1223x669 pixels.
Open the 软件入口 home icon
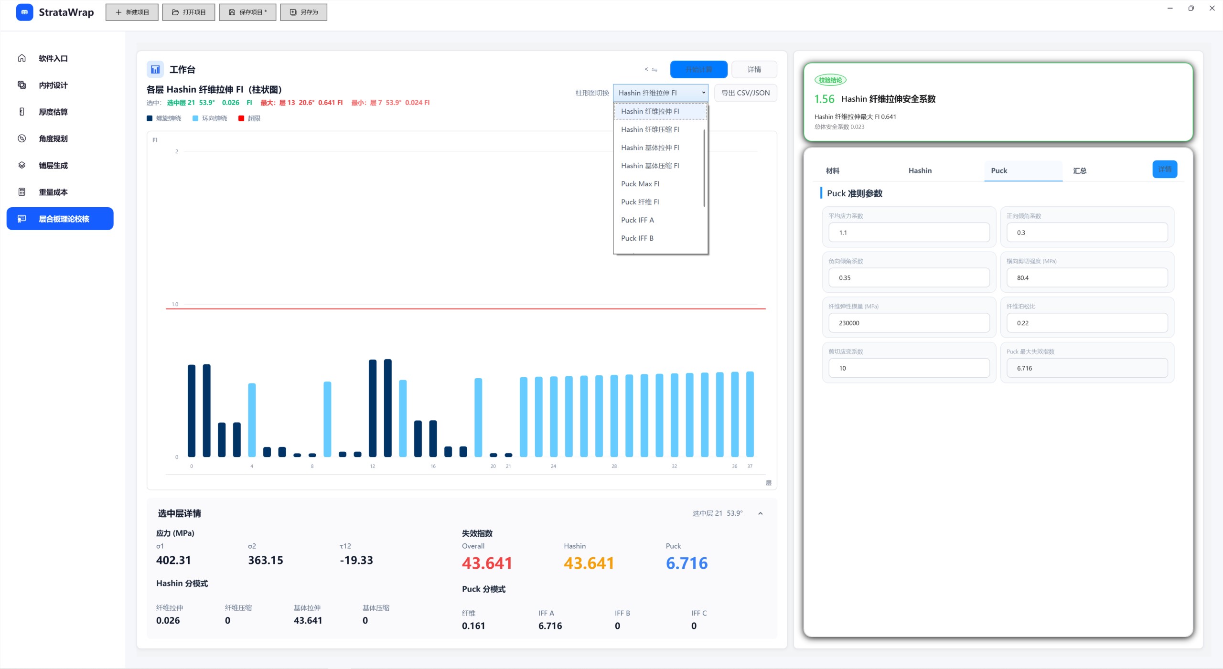21,58
